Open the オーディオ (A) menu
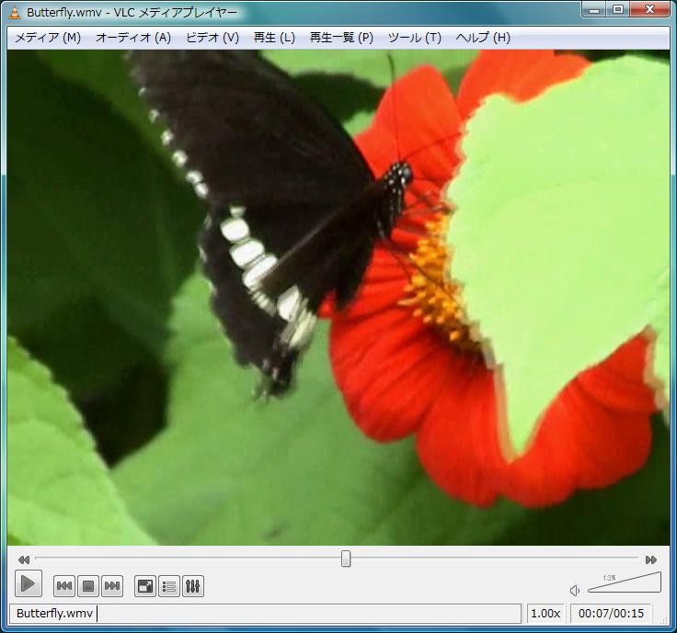Screen dimensions: 677x633 [133, 38]
